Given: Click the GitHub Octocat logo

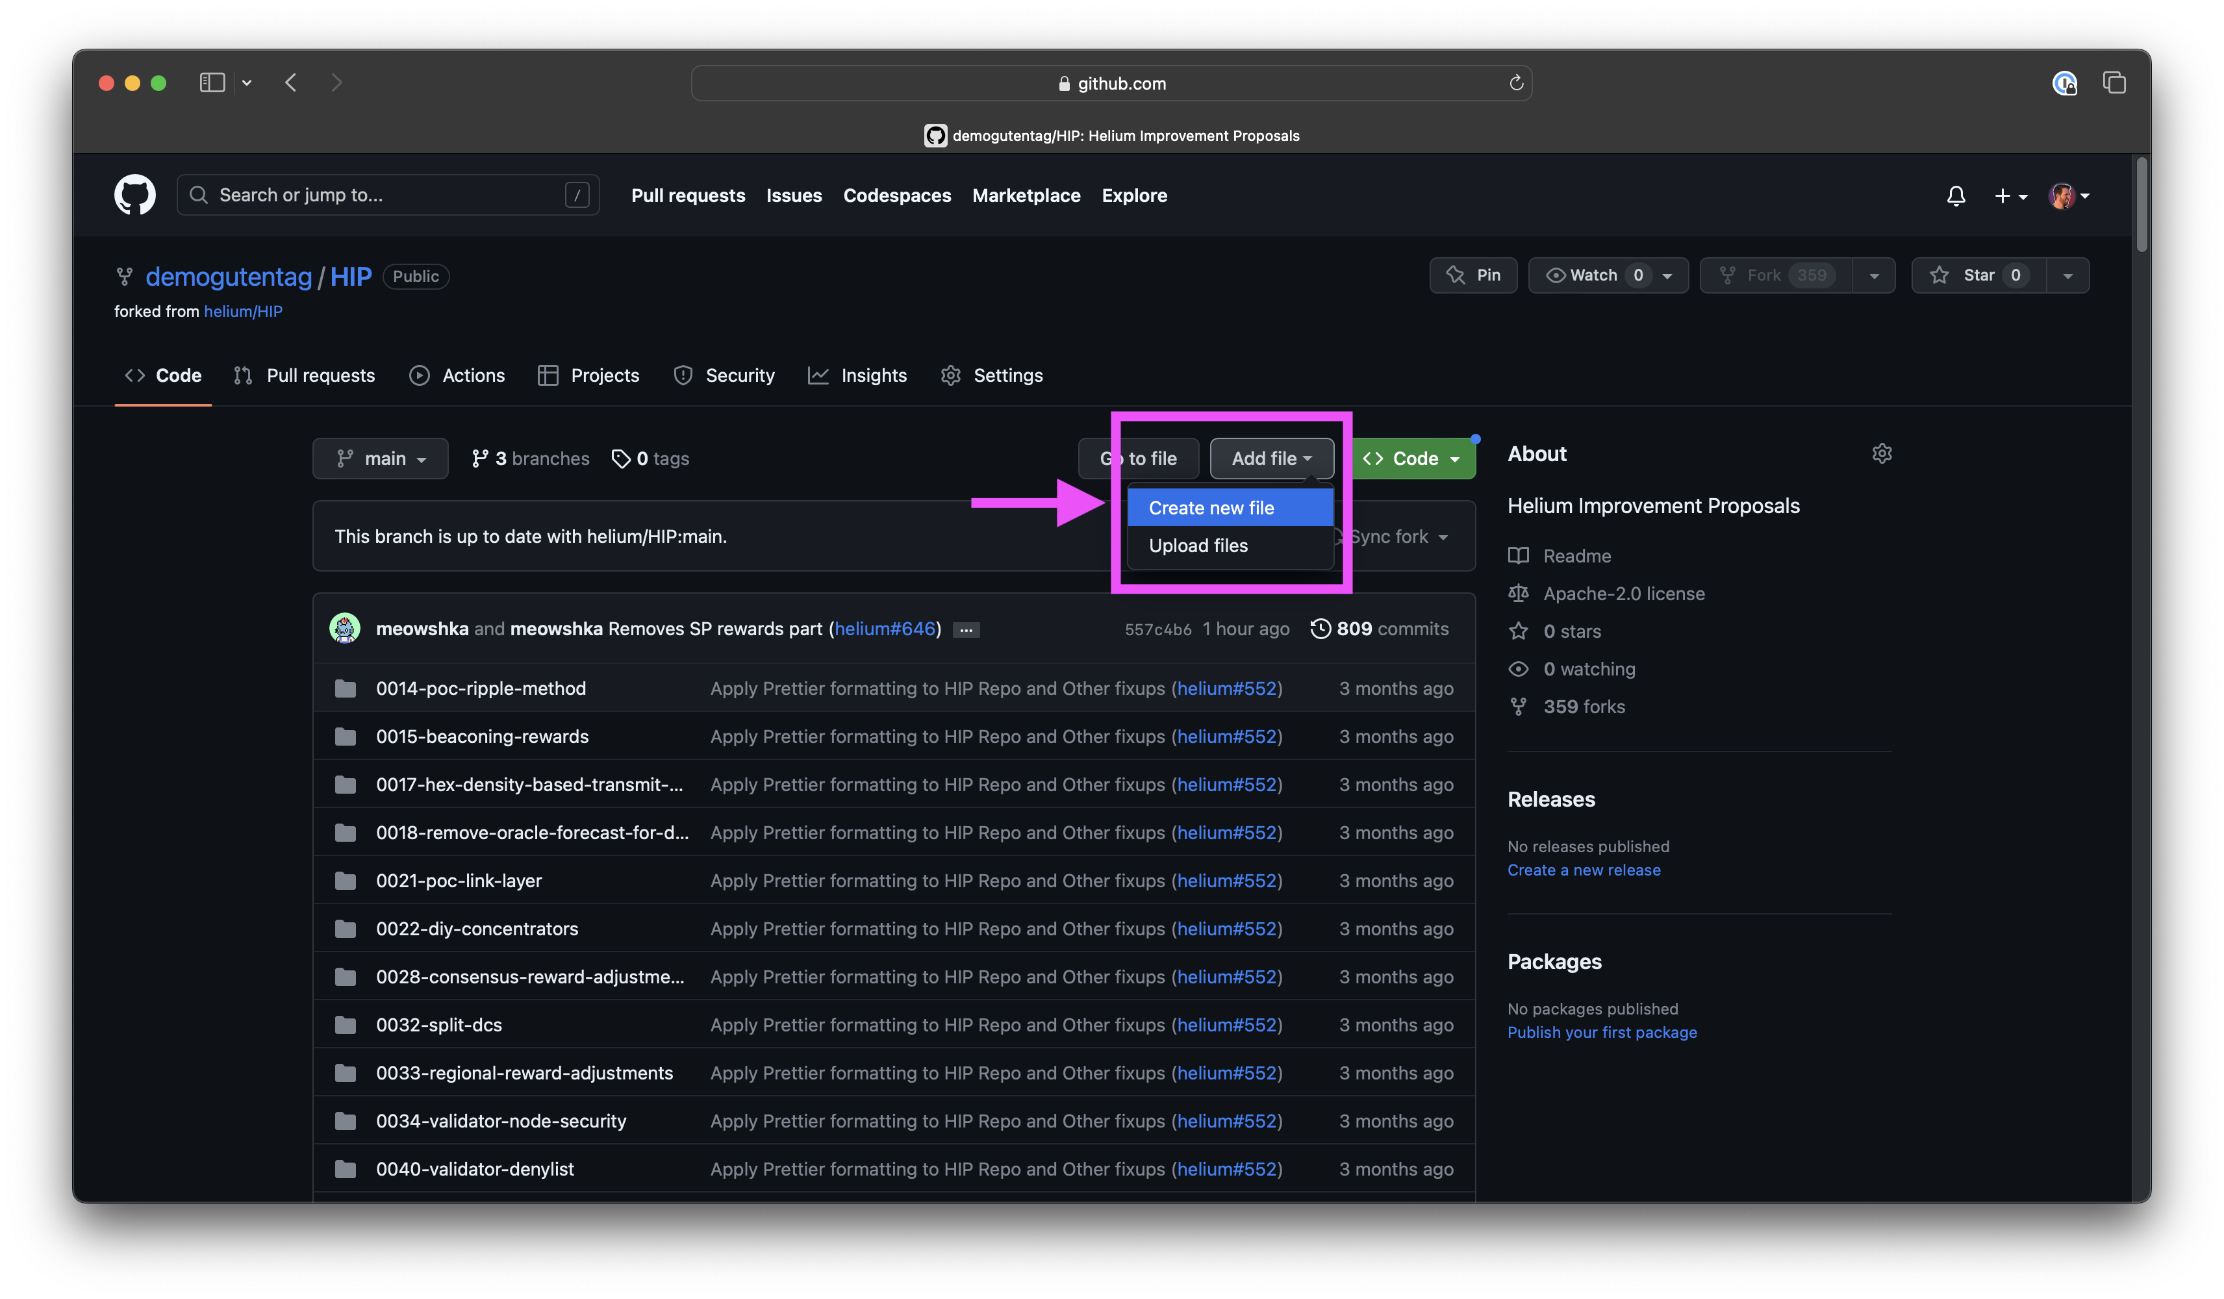Looking at the screenshot, I should coord(134,195).
